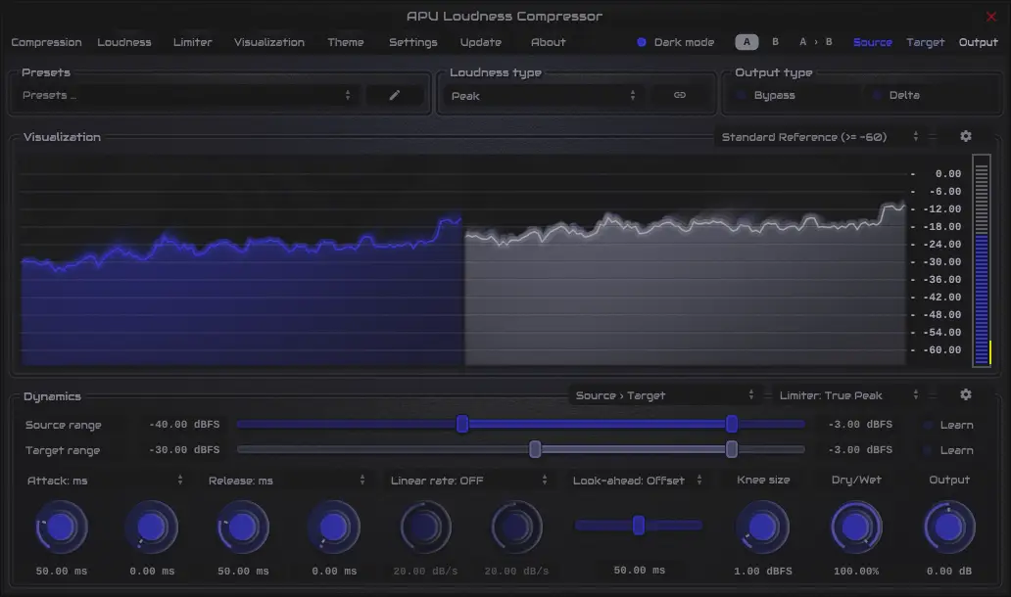Toggle Learn for Target range

point(948,451)
